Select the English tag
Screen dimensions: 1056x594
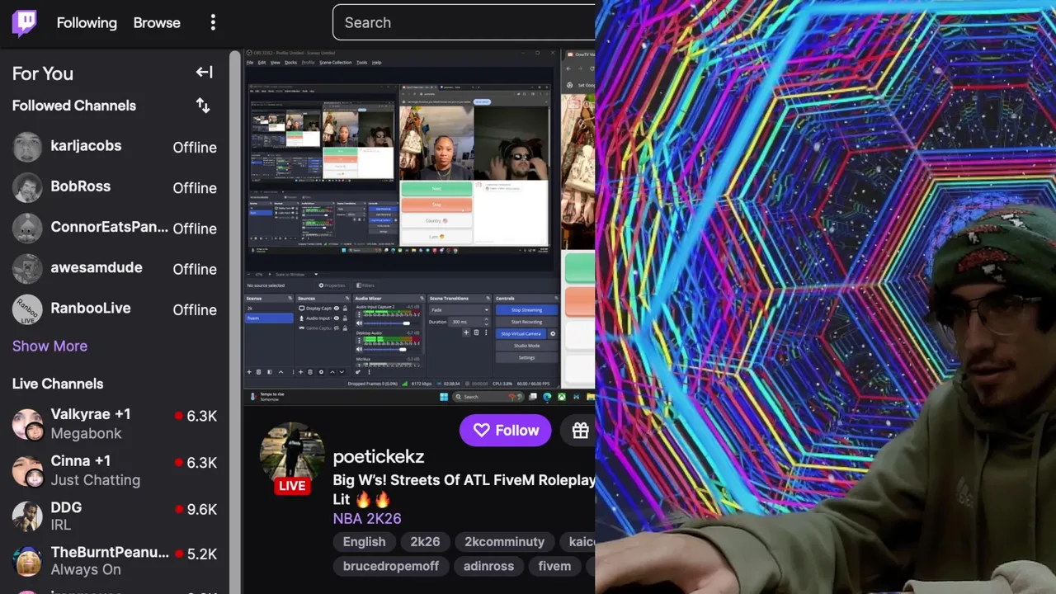364,542
